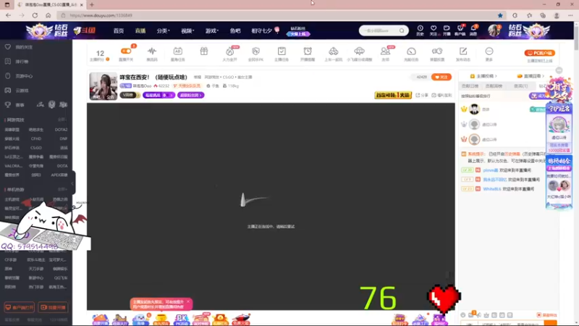Open the shield PK icon
The image size is (579, 326).
pyautogui.click(x=255, y=51)
